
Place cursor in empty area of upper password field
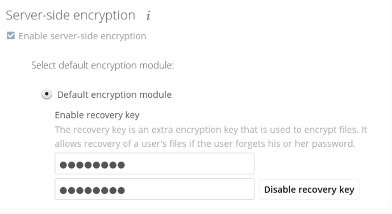(x=190, y=163)
